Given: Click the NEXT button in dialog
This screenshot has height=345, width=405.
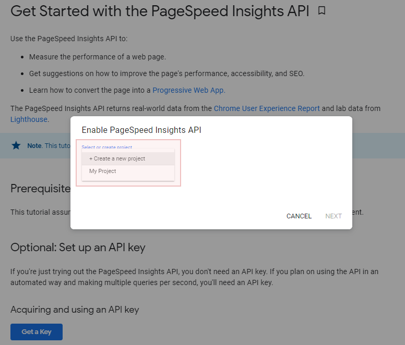Looking at the screenshot, I should 333,216.
